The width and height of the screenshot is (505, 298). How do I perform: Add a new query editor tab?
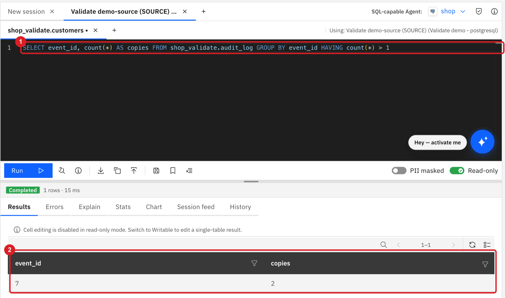pyautogui.click(x=114, y=30)
